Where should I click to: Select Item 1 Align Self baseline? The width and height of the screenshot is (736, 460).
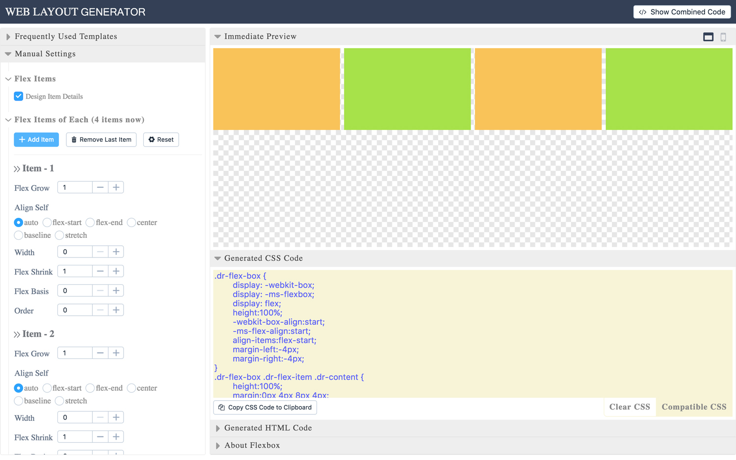[19, 235]
